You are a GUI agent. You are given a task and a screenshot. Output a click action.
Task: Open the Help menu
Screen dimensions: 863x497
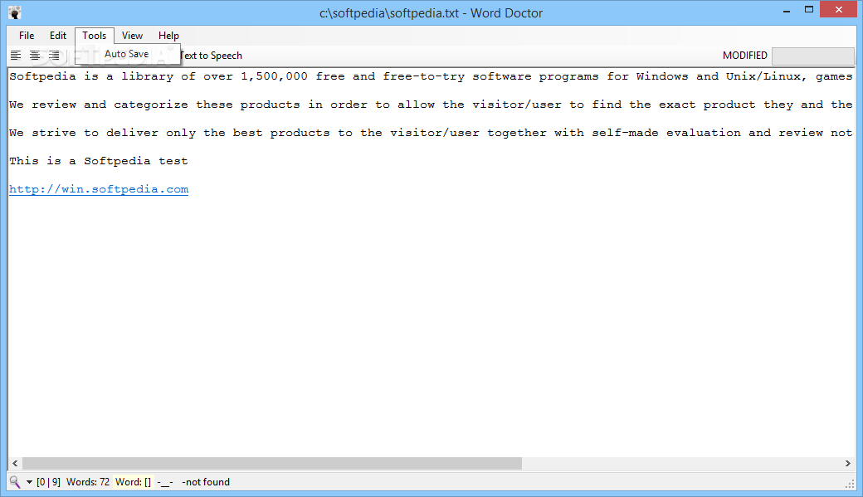coord(168,35)
